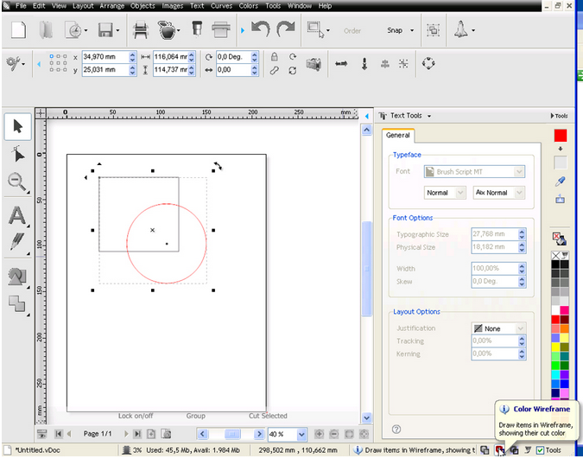Open the Colors menu
The width and height of the screenshot is (583, 465).
[249, 6]
